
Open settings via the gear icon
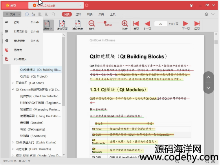[206, 14]
